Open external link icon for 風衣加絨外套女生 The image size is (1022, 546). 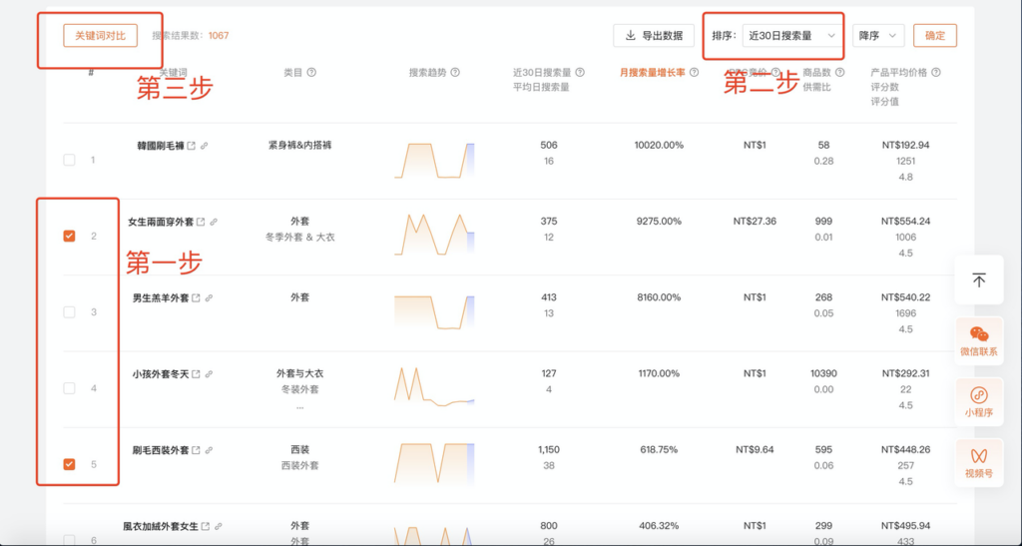pos(206,526)
